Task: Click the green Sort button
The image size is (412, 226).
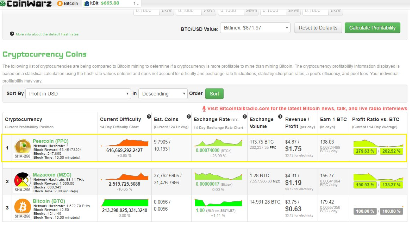Action: pos(214,94)
